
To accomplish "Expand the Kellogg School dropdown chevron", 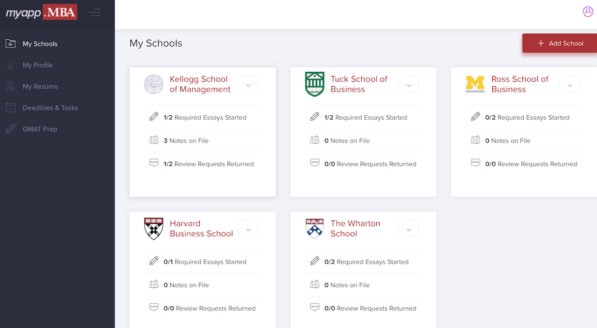I will coord(248,85).
